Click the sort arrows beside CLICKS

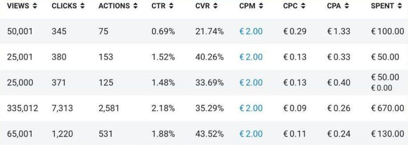82,6
